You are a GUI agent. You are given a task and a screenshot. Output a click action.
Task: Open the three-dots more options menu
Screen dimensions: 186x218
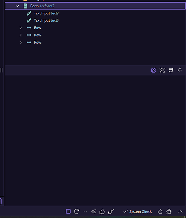click(x=85, y=211)
